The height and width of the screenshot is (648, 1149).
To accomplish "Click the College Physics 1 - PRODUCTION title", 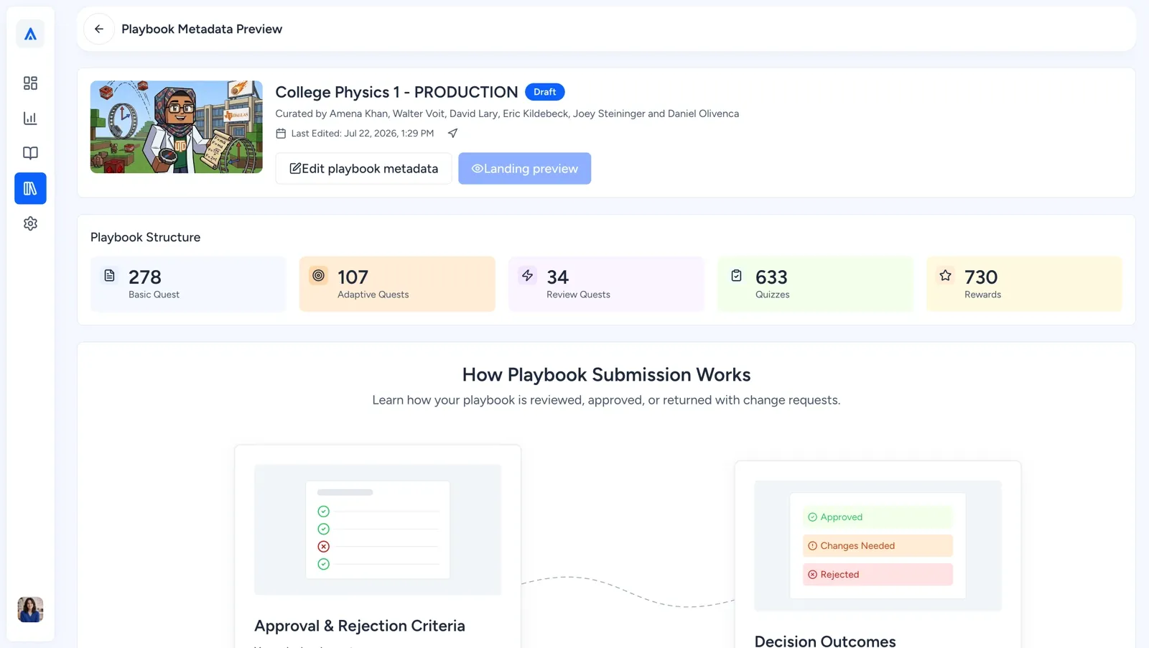I will tap(396, 92).
